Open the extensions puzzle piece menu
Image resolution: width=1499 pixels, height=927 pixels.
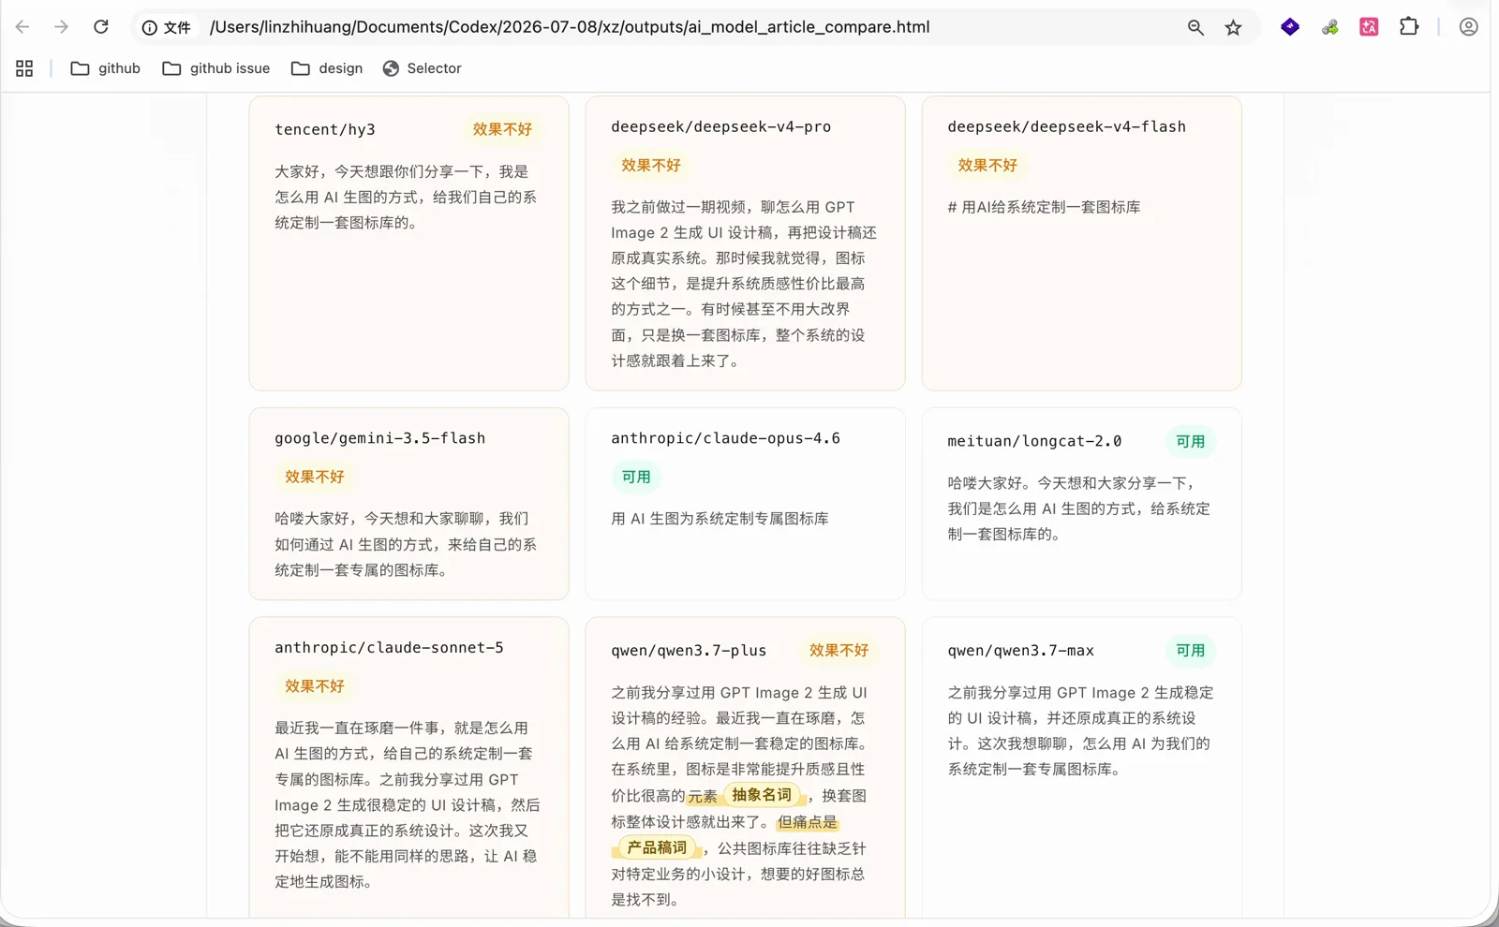click(x=1409, y=27)
